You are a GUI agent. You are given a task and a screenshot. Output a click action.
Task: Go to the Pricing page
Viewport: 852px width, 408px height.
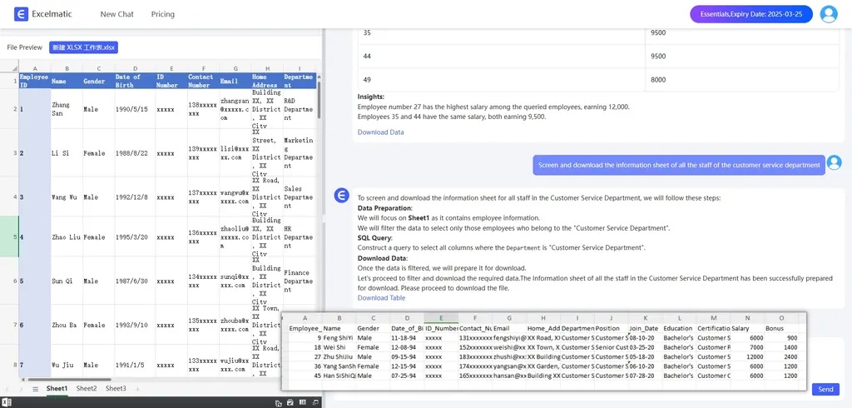[x=163, y=14]
